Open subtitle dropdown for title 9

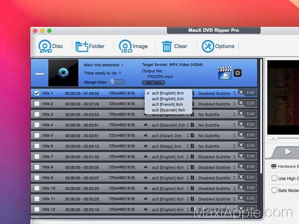217,178
